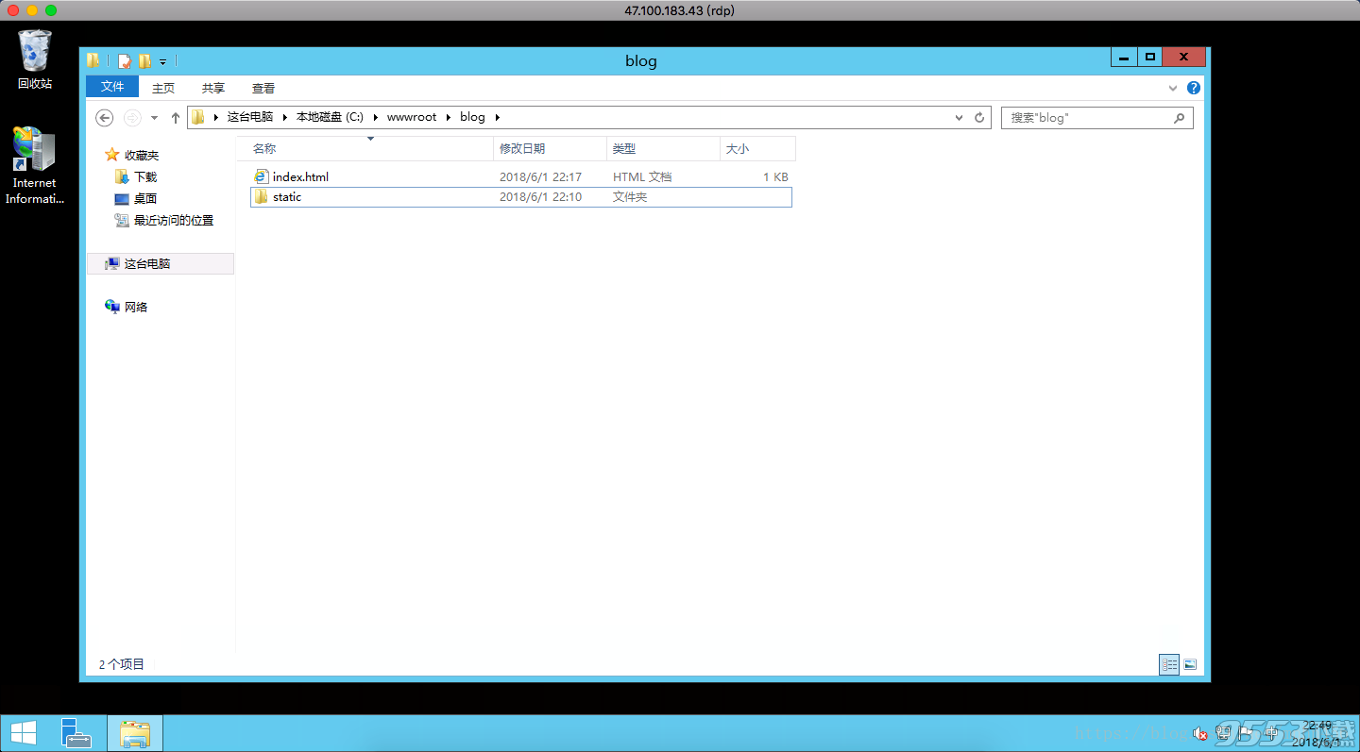Image resolution: width=1360 pixels, height=752 pixels.
Task: Click the HTML 文档 type cell
Action: click(x=642, y=176)
